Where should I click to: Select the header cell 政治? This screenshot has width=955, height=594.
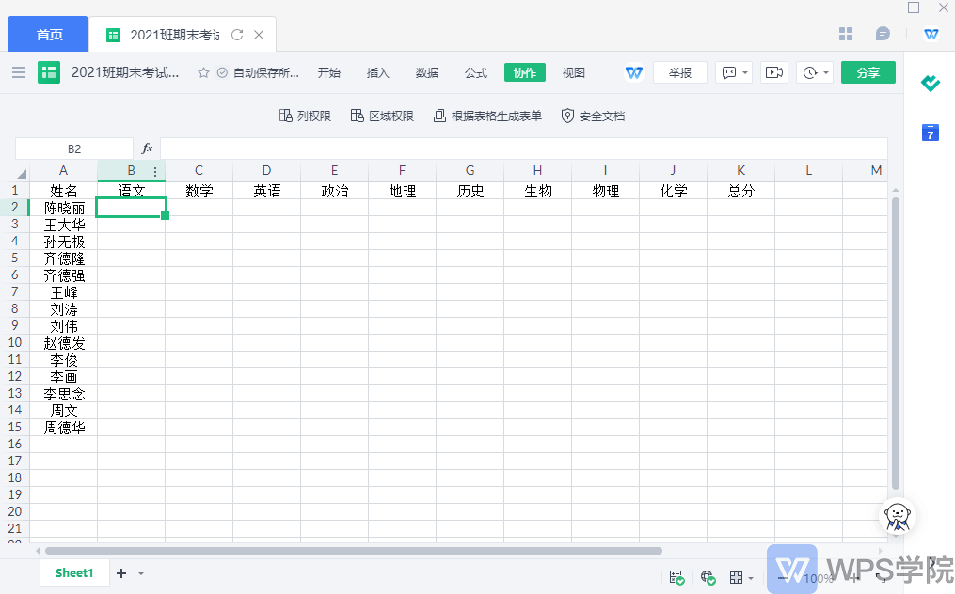pos(334,191)
